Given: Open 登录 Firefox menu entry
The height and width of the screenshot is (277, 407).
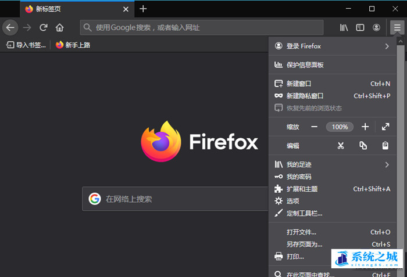Looking at the screenshot, I should (x=332, y=46).
